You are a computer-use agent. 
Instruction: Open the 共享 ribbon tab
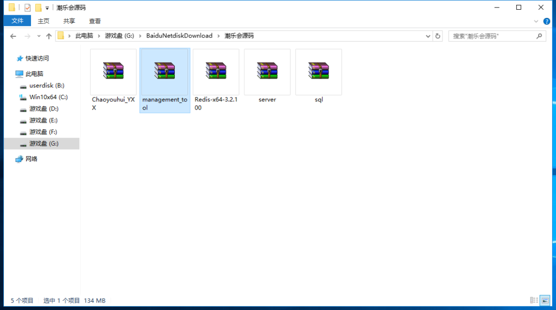tap(69, 21)
